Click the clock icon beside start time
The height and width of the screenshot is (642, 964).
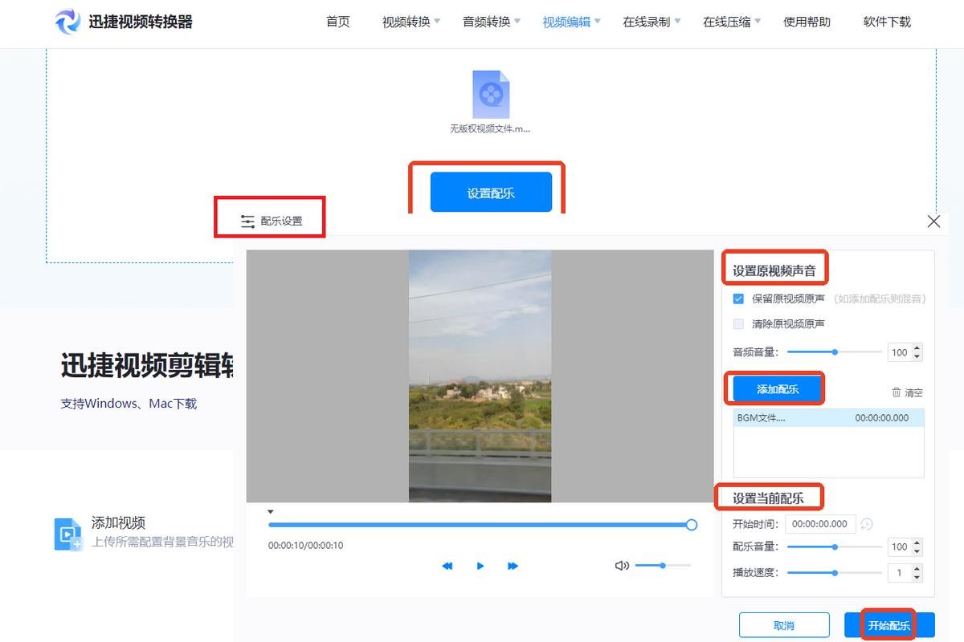pyautogui.click(x=867, y=524)
